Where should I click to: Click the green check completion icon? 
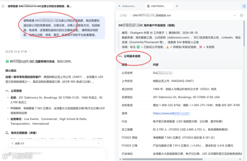pyautogui.click(x=7, y=61)
